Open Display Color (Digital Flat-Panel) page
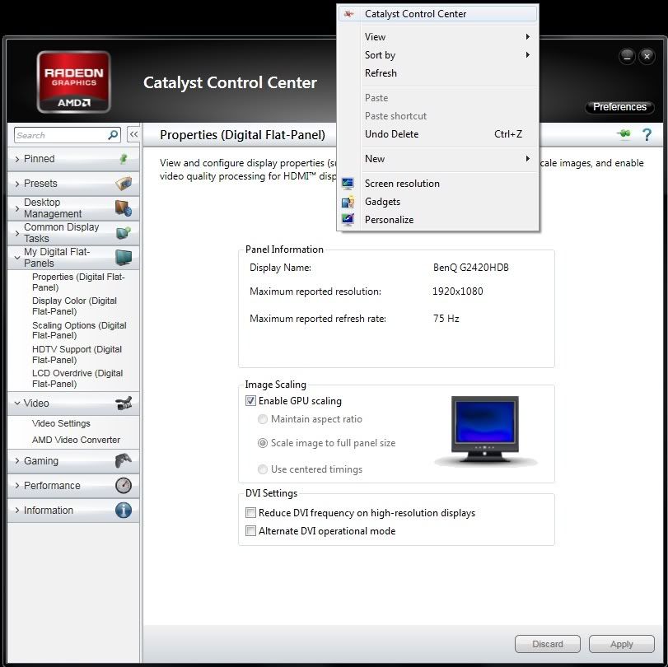668x667 pixels. pos(75,306)
